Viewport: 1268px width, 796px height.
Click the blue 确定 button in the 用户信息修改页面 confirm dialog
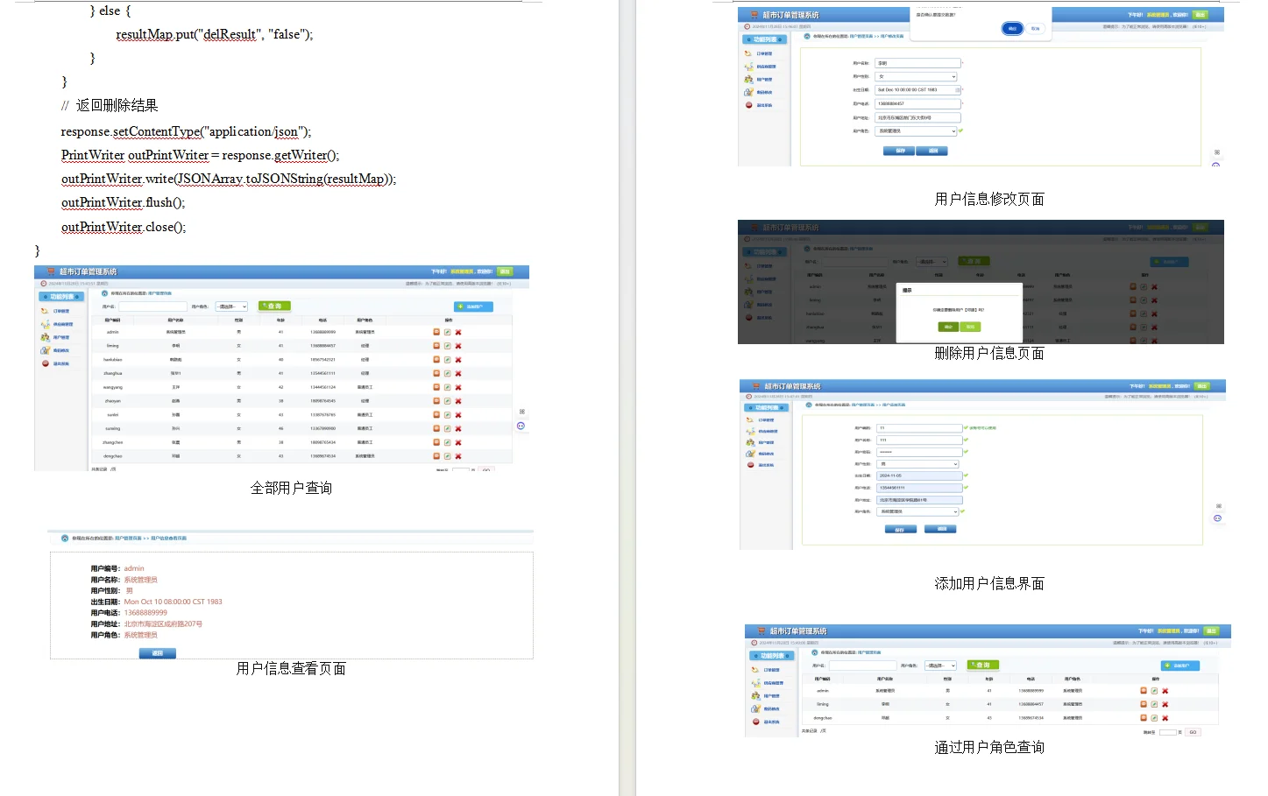1012,29
